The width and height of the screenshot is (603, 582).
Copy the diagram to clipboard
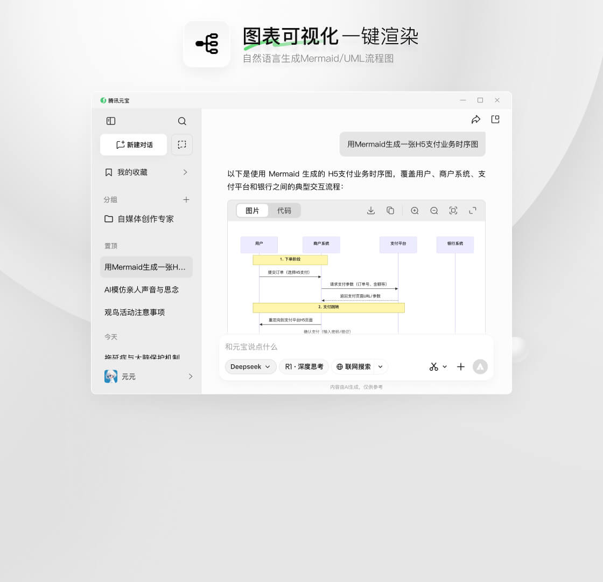click(390, 211)
